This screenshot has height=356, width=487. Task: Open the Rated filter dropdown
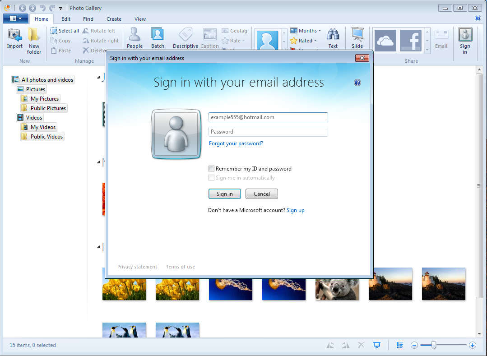pos(315,41)
